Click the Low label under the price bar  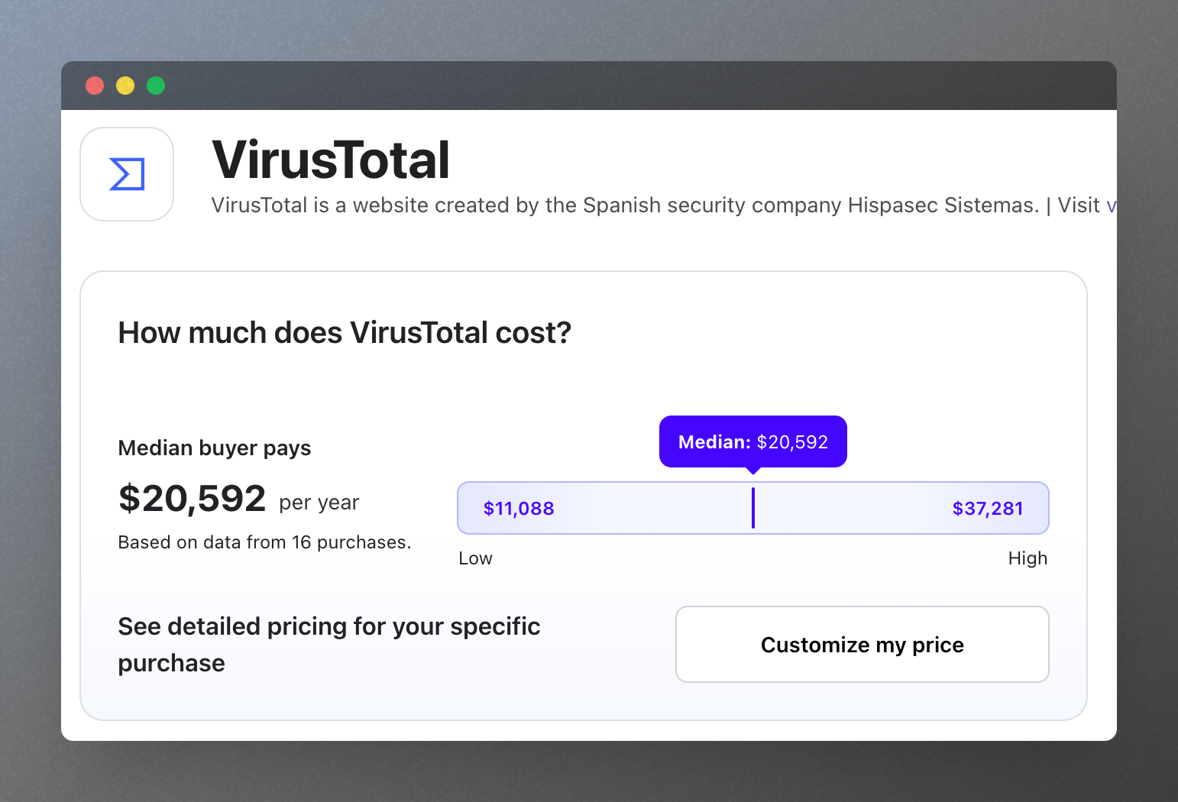[475, 558]
